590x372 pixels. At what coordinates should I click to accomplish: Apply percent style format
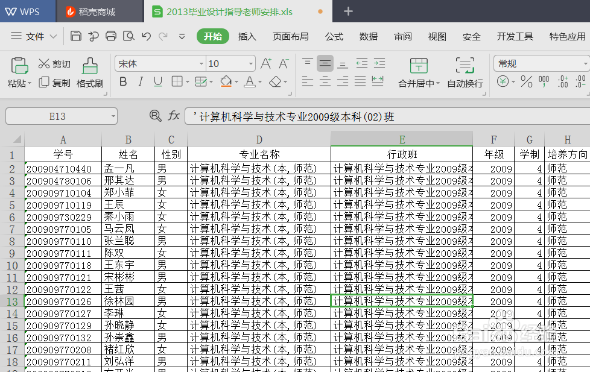click(527, 81)
